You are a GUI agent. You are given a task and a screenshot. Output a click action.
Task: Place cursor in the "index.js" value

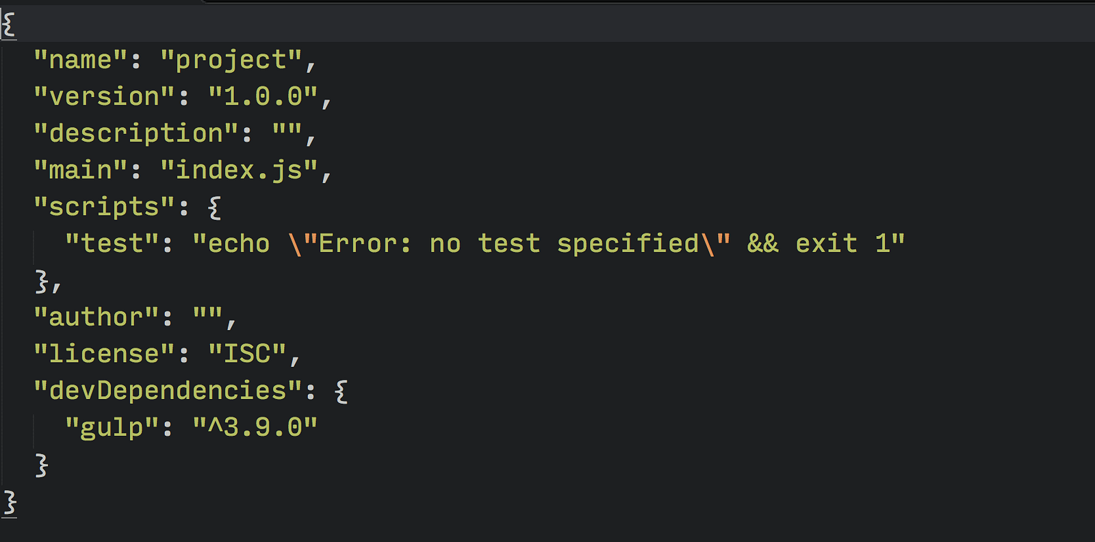coord(240,170)
